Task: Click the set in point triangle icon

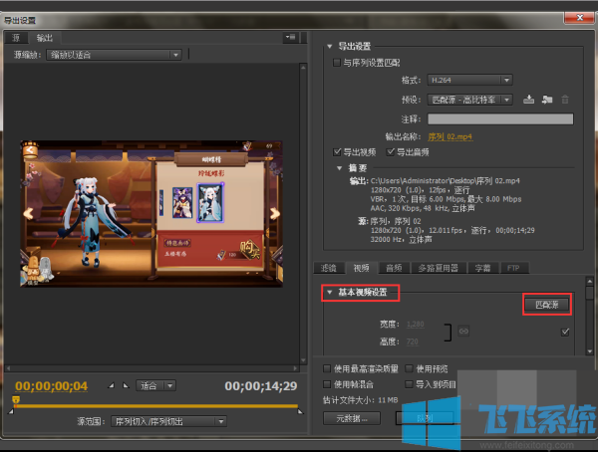Action: coord(111,385)
